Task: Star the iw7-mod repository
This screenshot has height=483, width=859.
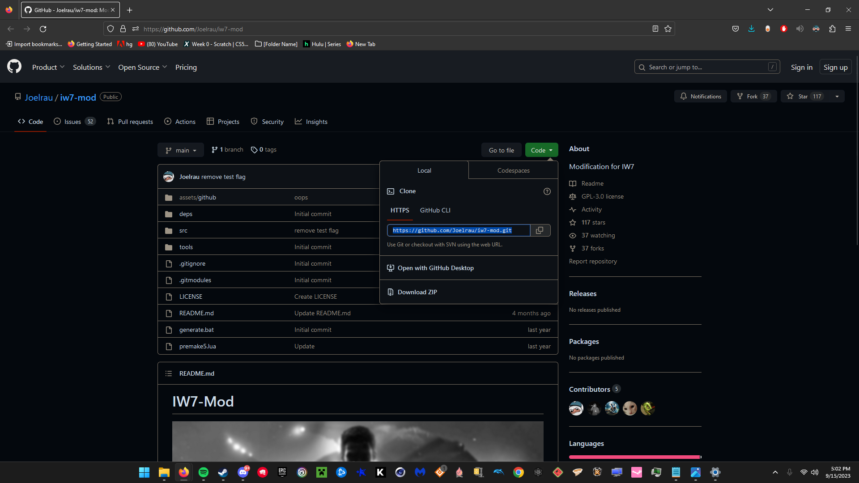Action: tap(804, 97)
